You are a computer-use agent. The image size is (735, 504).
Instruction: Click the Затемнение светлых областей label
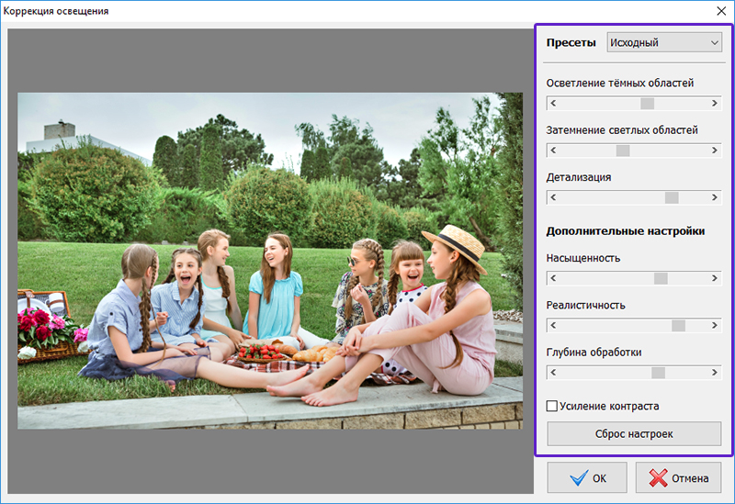pos(622,130)
